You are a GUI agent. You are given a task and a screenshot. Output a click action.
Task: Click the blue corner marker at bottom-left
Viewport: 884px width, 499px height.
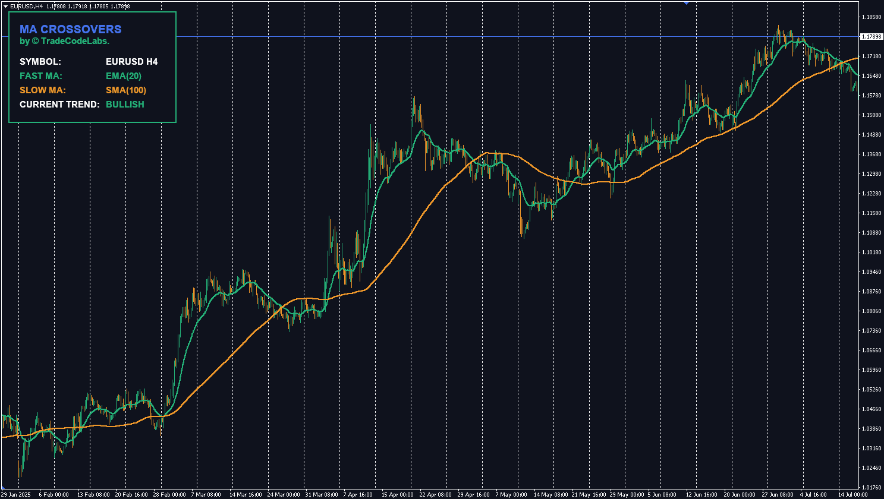2,487
